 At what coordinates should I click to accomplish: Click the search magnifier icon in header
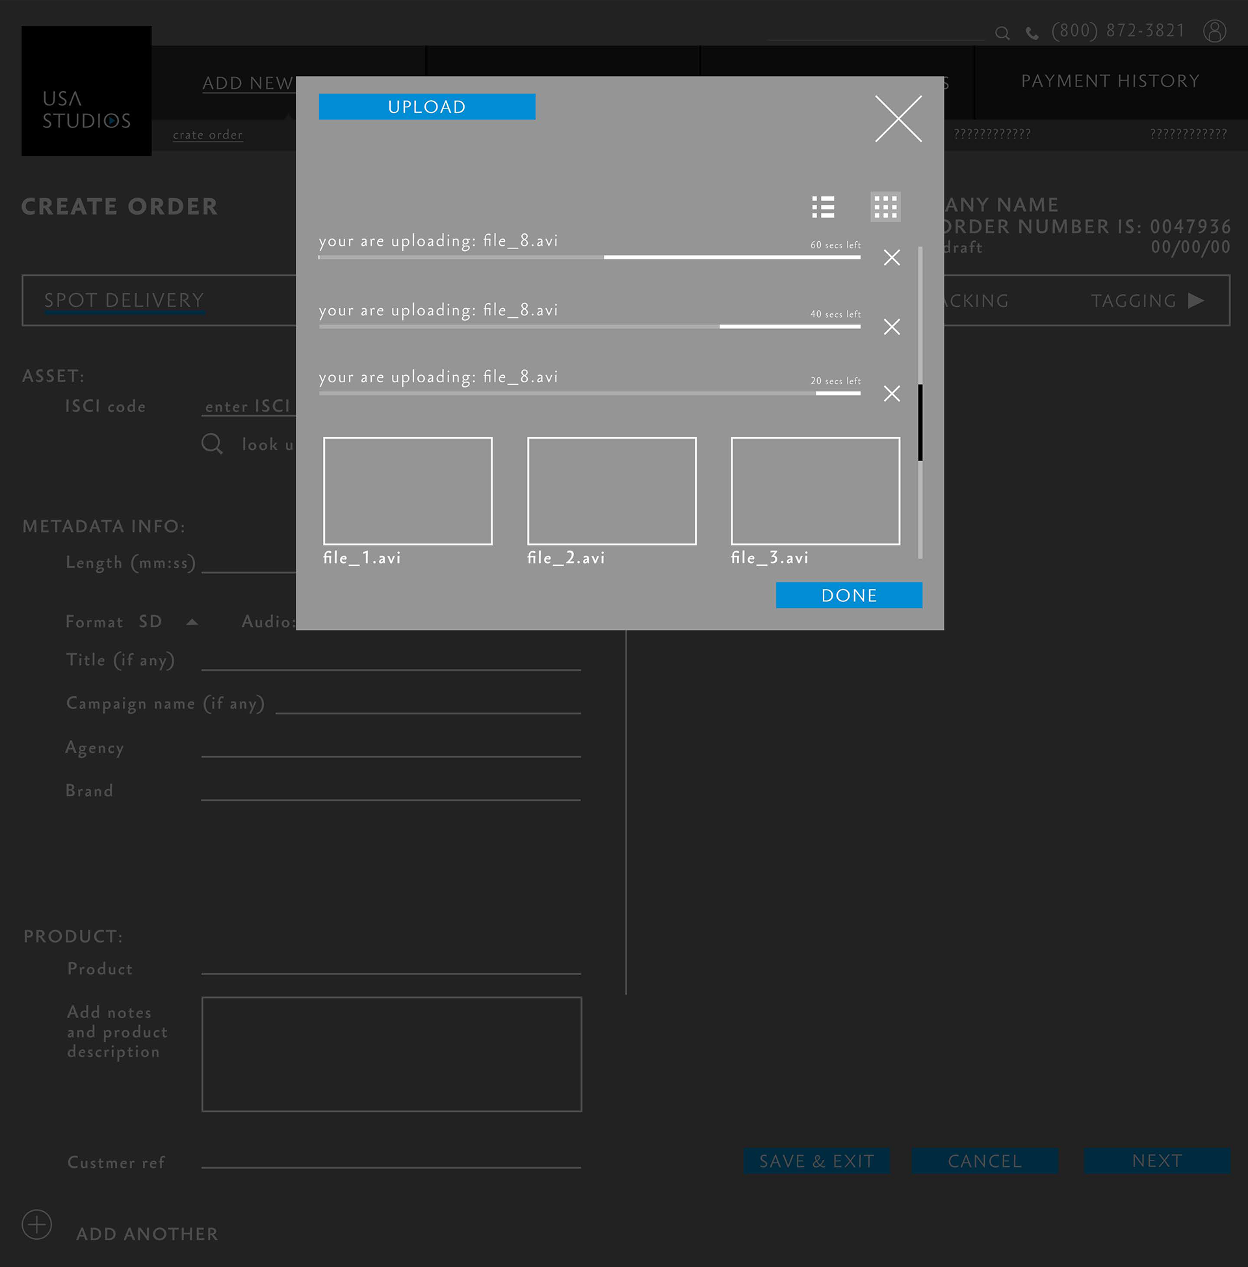(1002, 33)
